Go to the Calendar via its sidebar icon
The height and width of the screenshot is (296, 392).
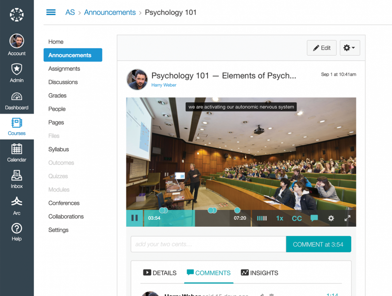(x=17, y=152)
